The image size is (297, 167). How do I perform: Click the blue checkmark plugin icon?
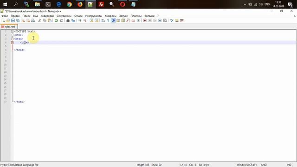172,20
